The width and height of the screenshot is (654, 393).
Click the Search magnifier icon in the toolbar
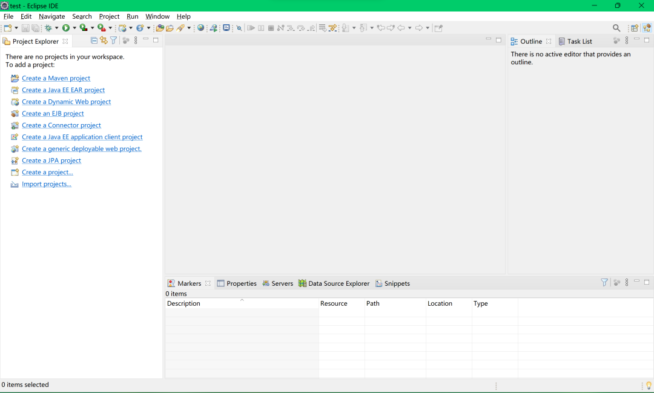click(x=616, y=28)
